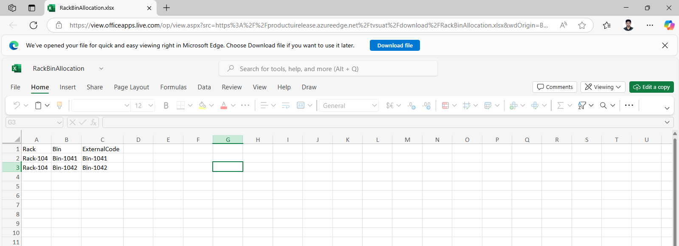Click the search box for tools and help
This screenshot has height=246, width=679.
pos(328,69)
